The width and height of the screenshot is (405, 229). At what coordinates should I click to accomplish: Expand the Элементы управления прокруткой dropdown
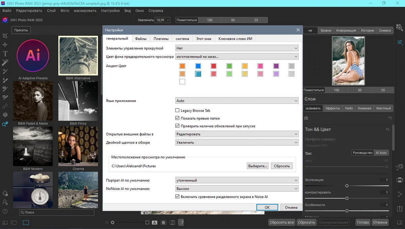[x=237, y=48]
